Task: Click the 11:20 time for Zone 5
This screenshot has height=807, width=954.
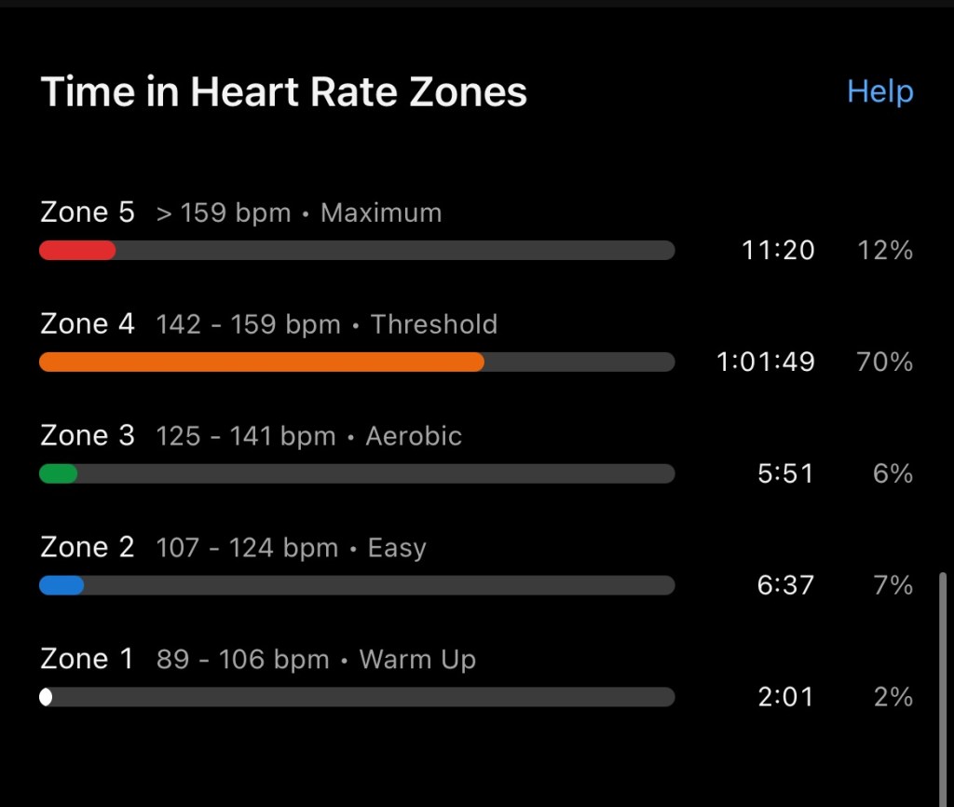Action: pos(778,250)
